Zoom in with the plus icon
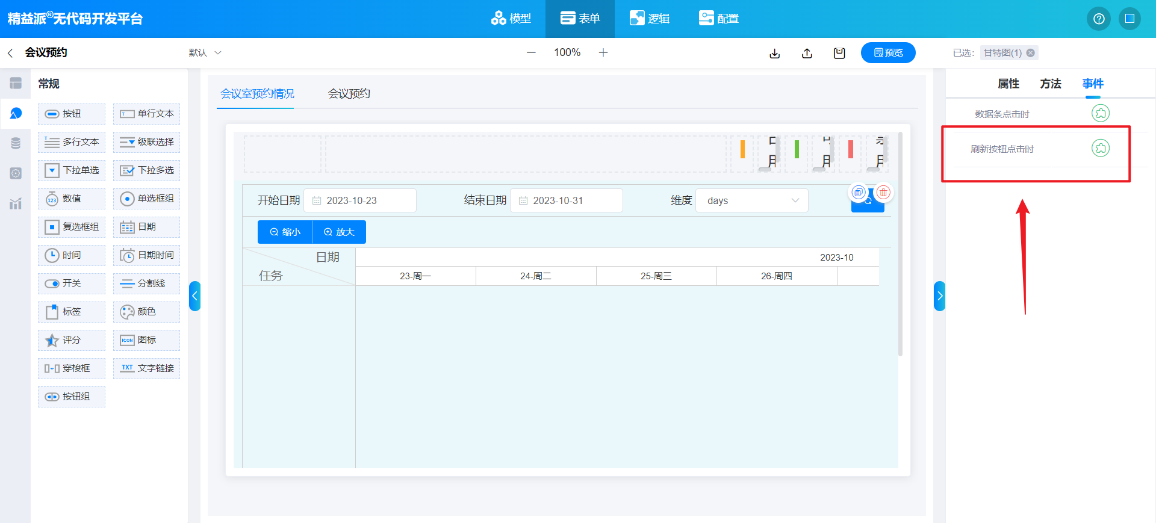This screenshot has width=1156, height=523. tap(603, 53)
